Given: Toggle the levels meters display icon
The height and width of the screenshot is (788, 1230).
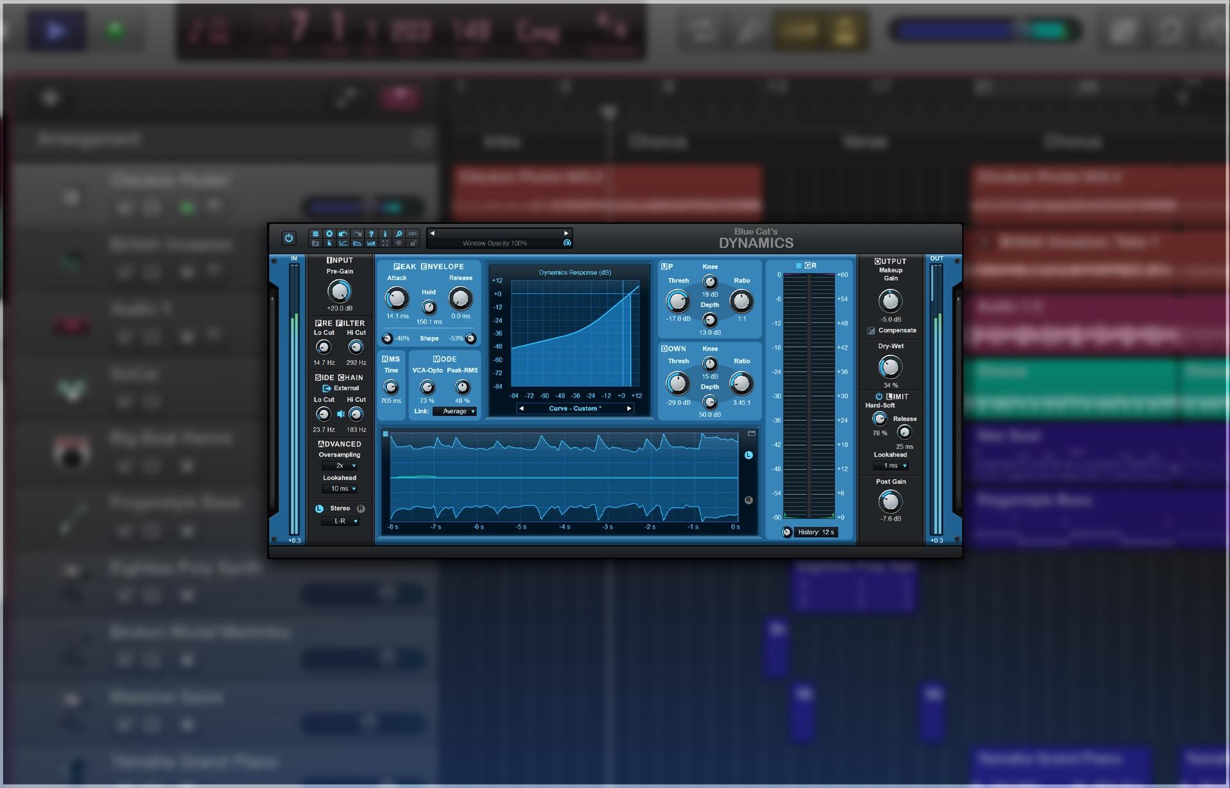Looking at the screenshot, I should [x=329, y=243].
